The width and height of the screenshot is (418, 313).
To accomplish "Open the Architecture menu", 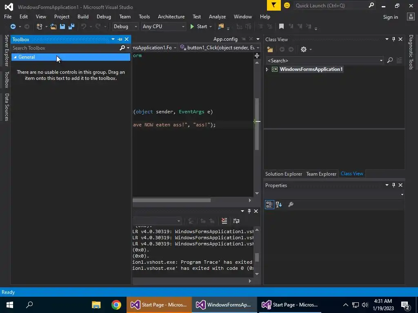I will coord(171,16).
